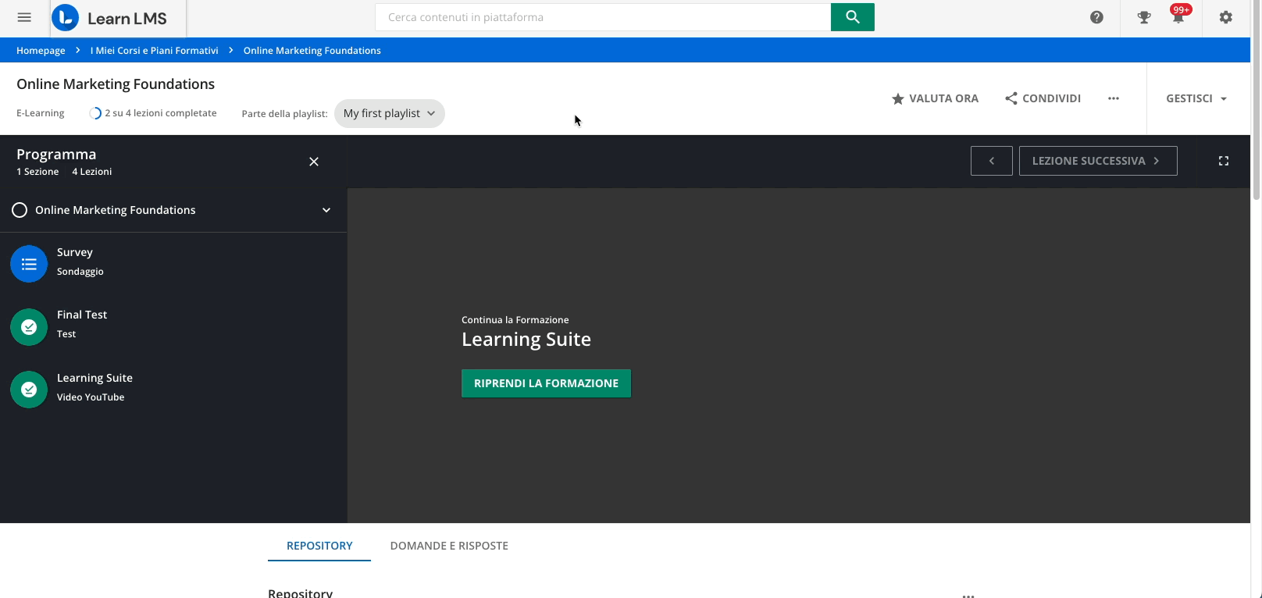This screenshot has width=1262, height=598.
Task: Collapse the Online Marketing Foundations section chevron
Action: [326, 210]
